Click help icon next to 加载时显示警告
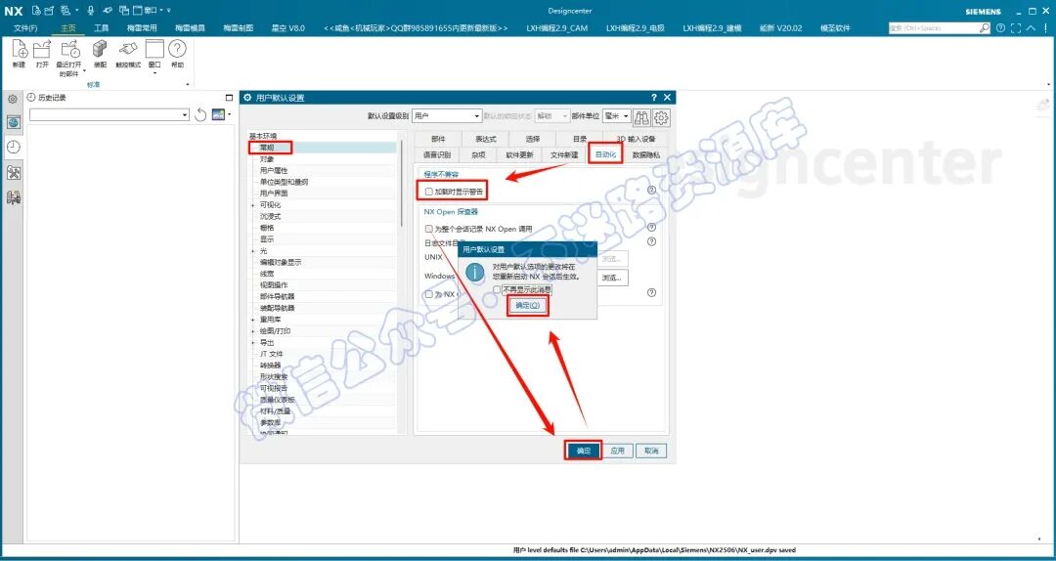 click(651, 190)
